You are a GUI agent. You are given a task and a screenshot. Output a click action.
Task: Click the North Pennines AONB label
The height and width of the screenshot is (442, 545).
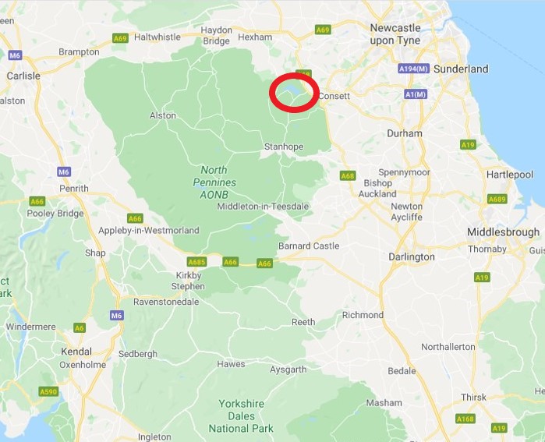pyautogui.click(x=214, y=182)
